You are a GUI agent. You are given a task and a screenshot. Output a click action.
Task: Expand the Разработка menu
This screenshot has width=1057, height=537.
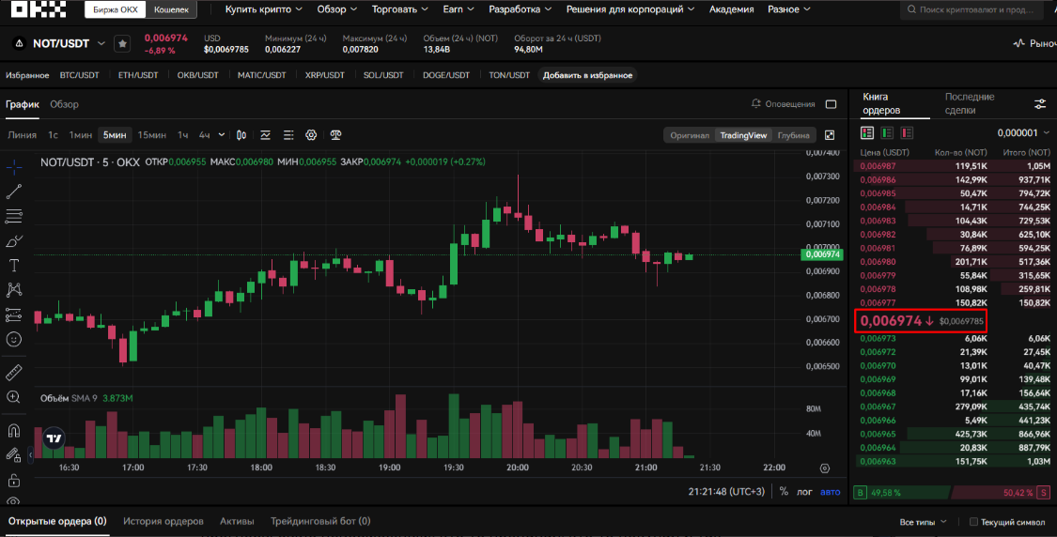[520, 9]
